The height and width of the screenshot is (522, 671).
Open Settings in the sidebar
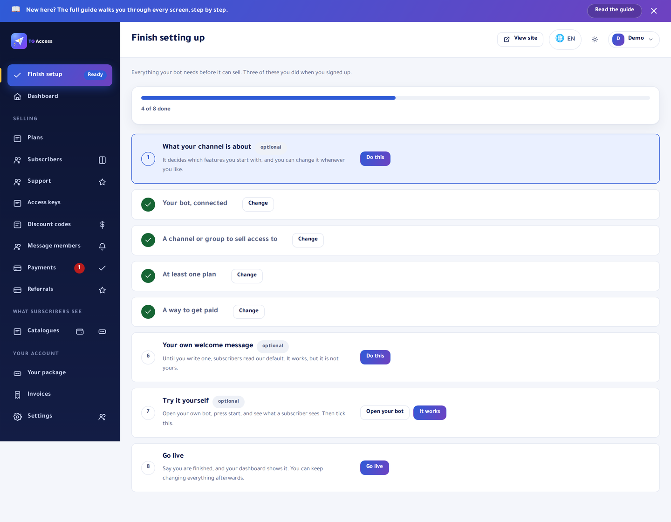click(x=51, y=416)
